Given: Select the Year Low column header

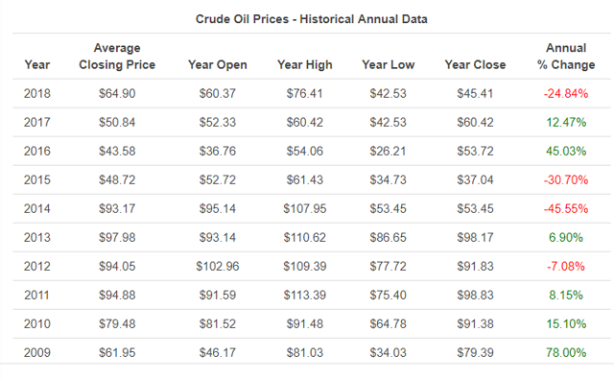Looking at the screenshot, I should pyautogui.click(x=388, y=64).
